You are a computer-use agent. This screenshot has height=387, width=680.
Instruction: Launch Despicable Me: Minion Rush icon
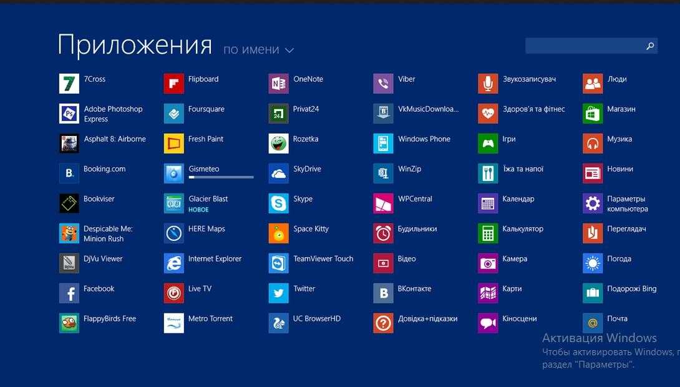point(69,233)
